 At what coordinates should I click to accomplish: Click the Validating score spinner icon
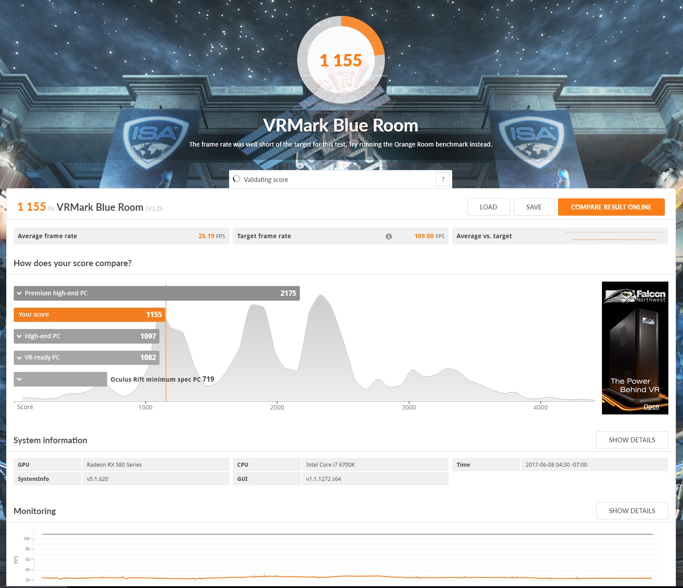tap(237, 179)
